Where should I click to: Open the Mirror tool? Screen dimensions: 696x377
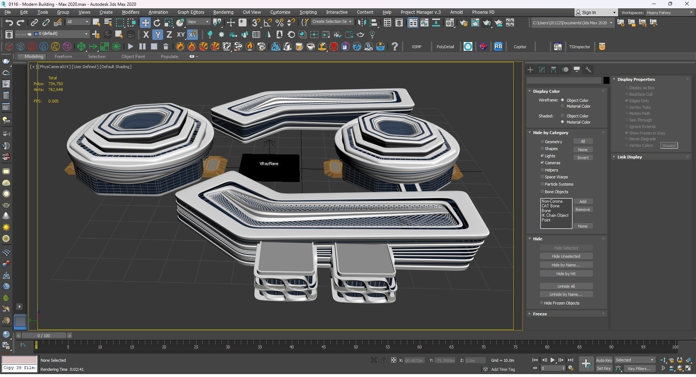click(361, 22)
